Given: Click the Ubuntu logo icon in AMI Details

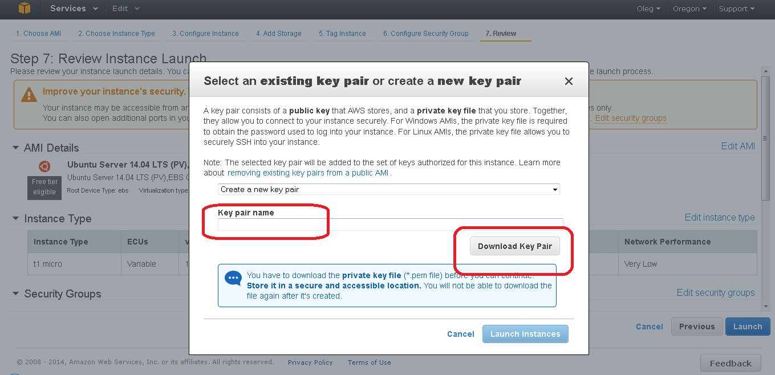Looking at the screenshot, I should tap(44, 166).
